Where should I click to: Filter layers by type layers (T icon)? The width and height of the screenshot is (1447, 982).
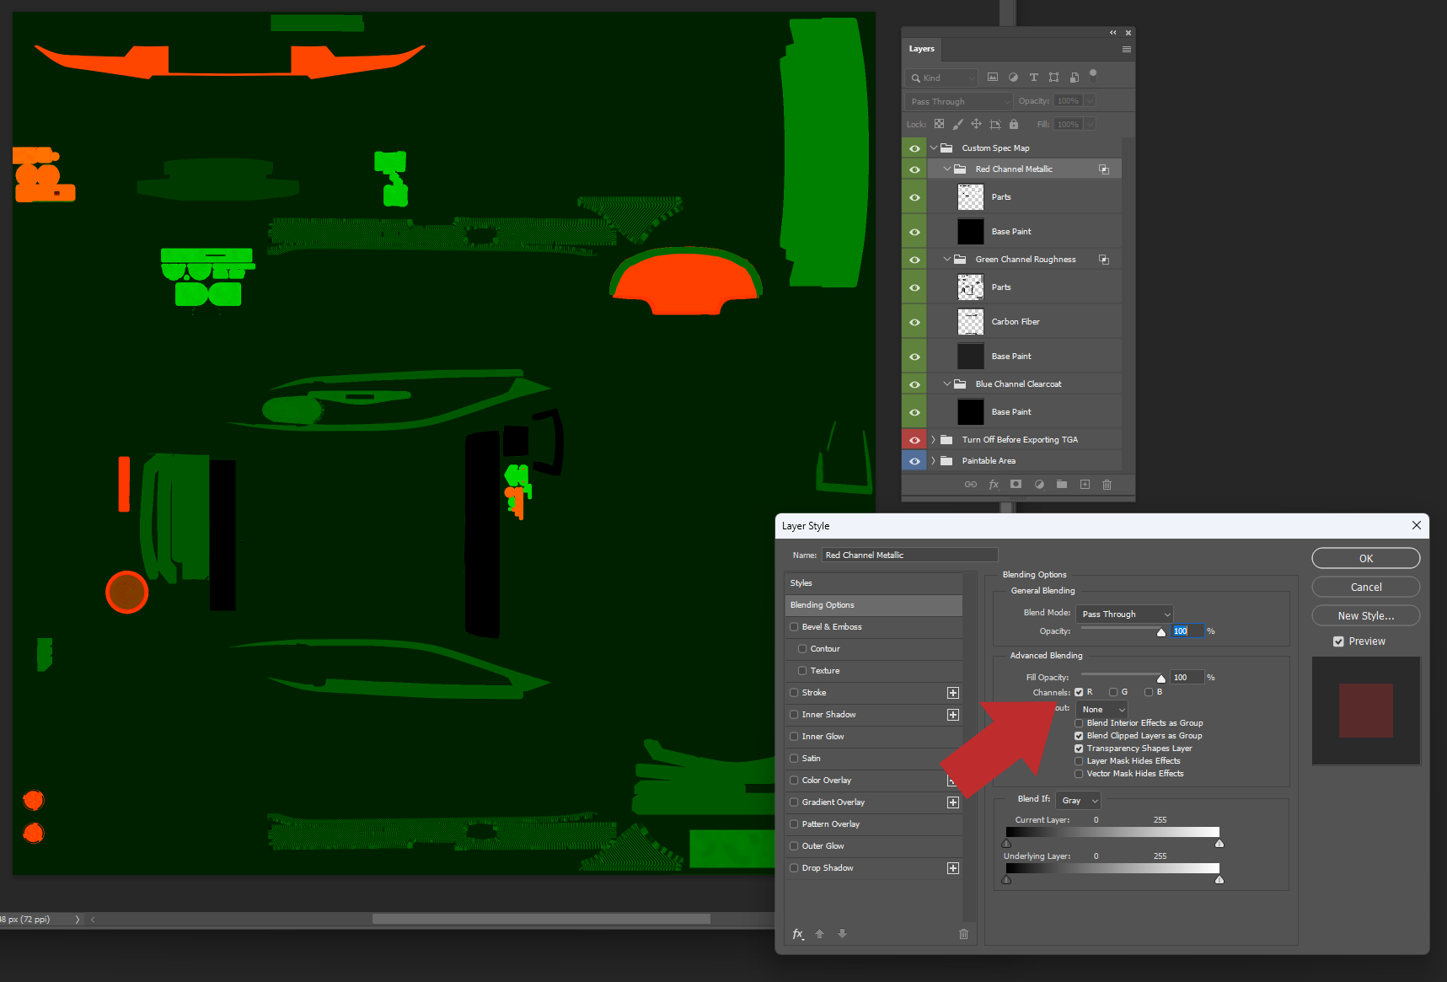coord(1034,78)
